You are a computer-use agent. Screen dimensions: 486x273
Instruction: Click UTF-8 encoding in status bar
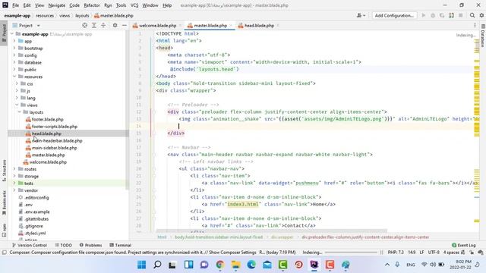tap(434, 253)
